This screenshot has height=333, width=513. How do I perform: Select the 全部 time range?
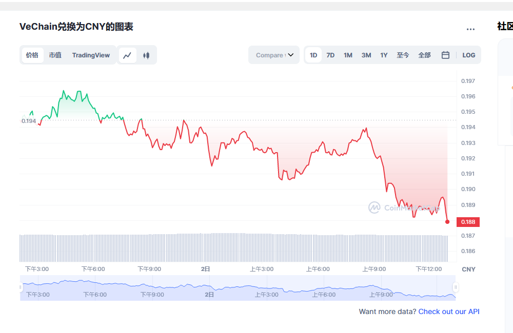pyautogui.click(x=424, y=55)
